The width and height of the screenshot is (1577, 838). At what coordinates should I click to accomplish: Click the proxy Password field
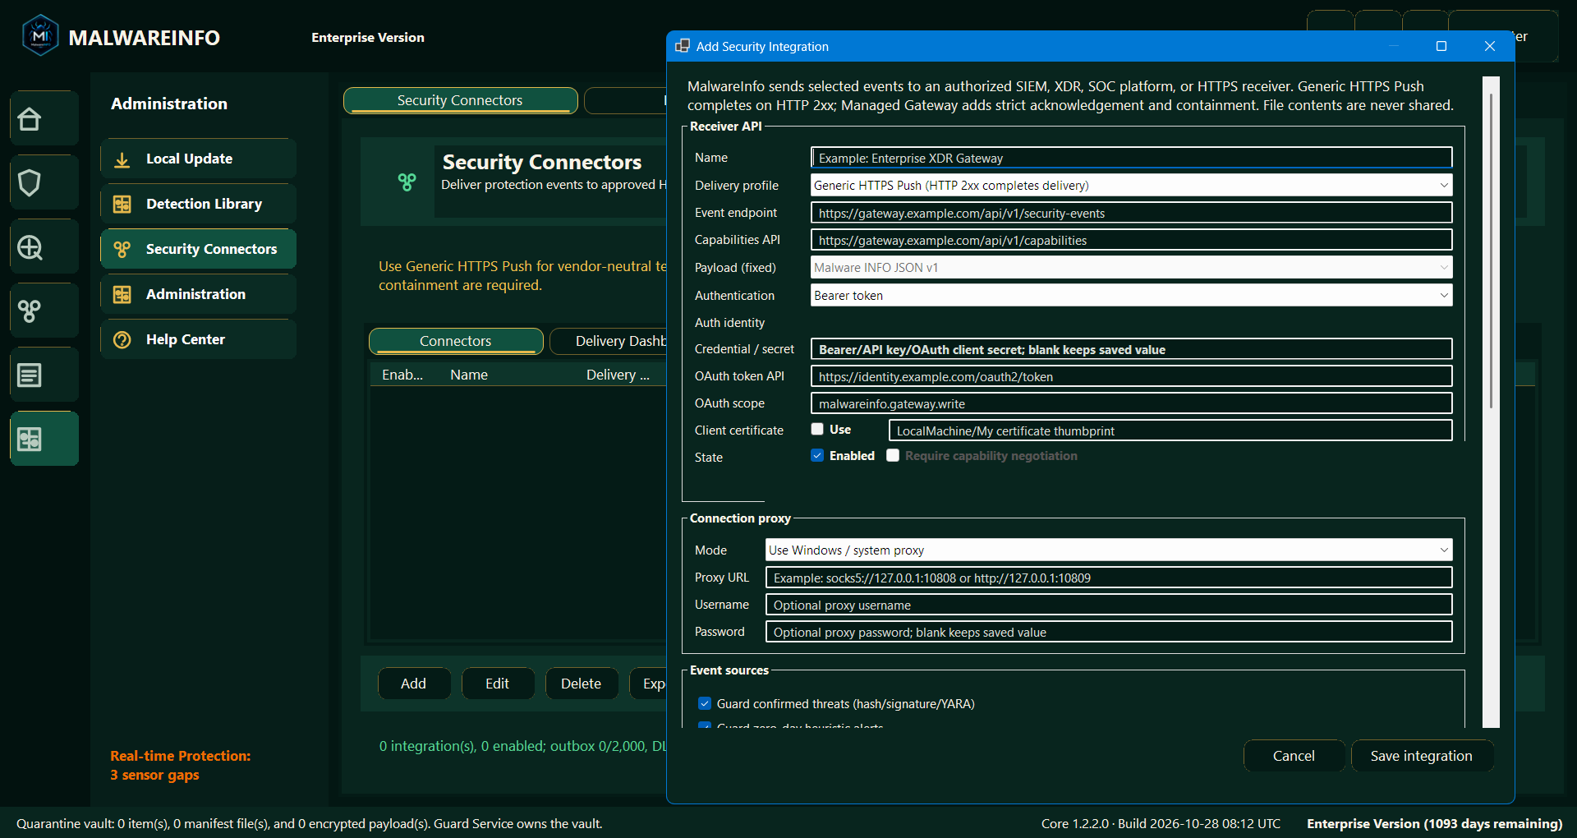point(1109,632)
